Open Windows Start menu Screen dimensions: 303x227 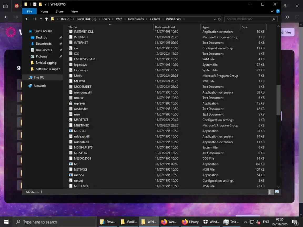[x=6, y=222]
